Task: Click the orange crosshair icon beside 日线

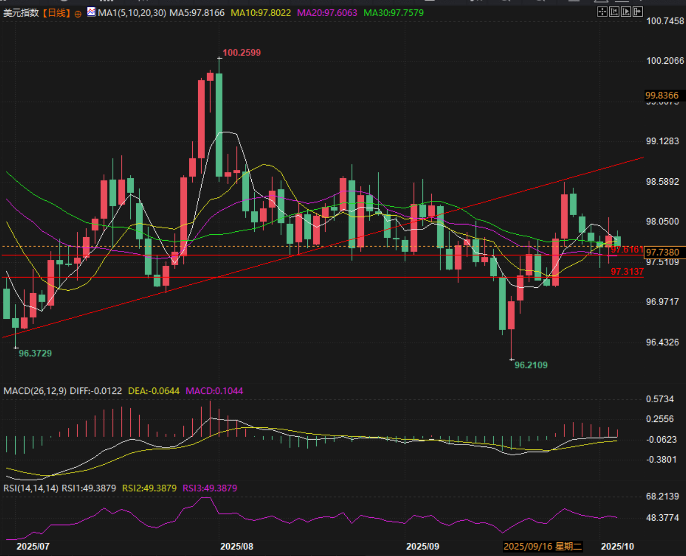Action: 78,13
